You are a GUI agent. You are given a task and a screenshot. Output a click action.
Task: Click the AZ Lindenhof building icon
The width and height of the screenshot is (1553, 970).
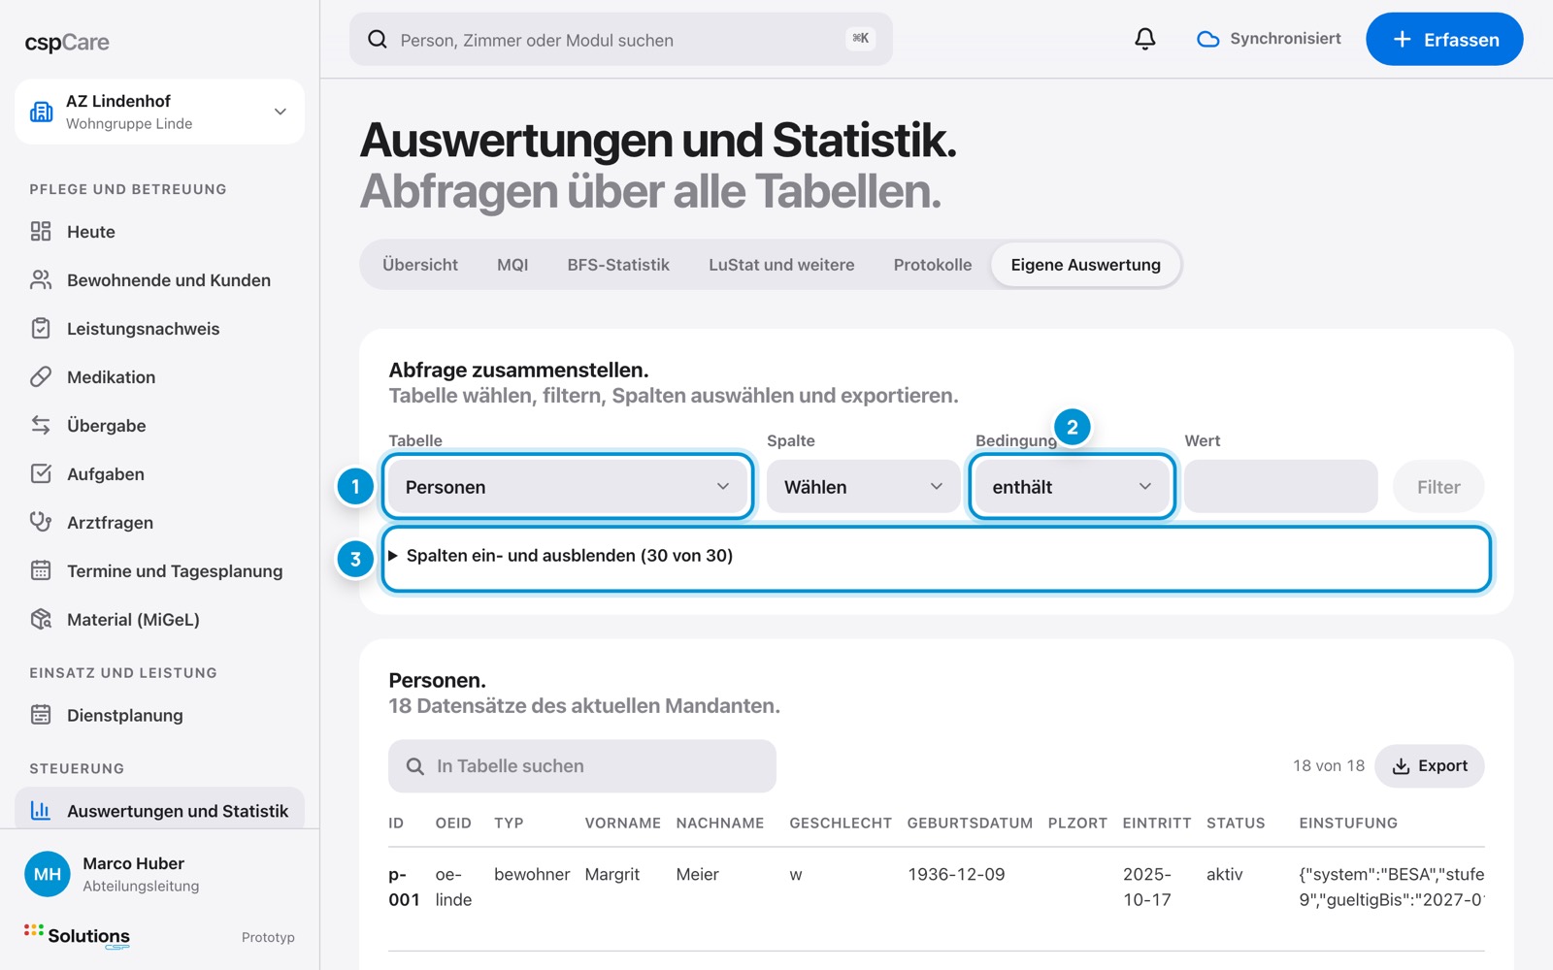[x=42, y=112]
